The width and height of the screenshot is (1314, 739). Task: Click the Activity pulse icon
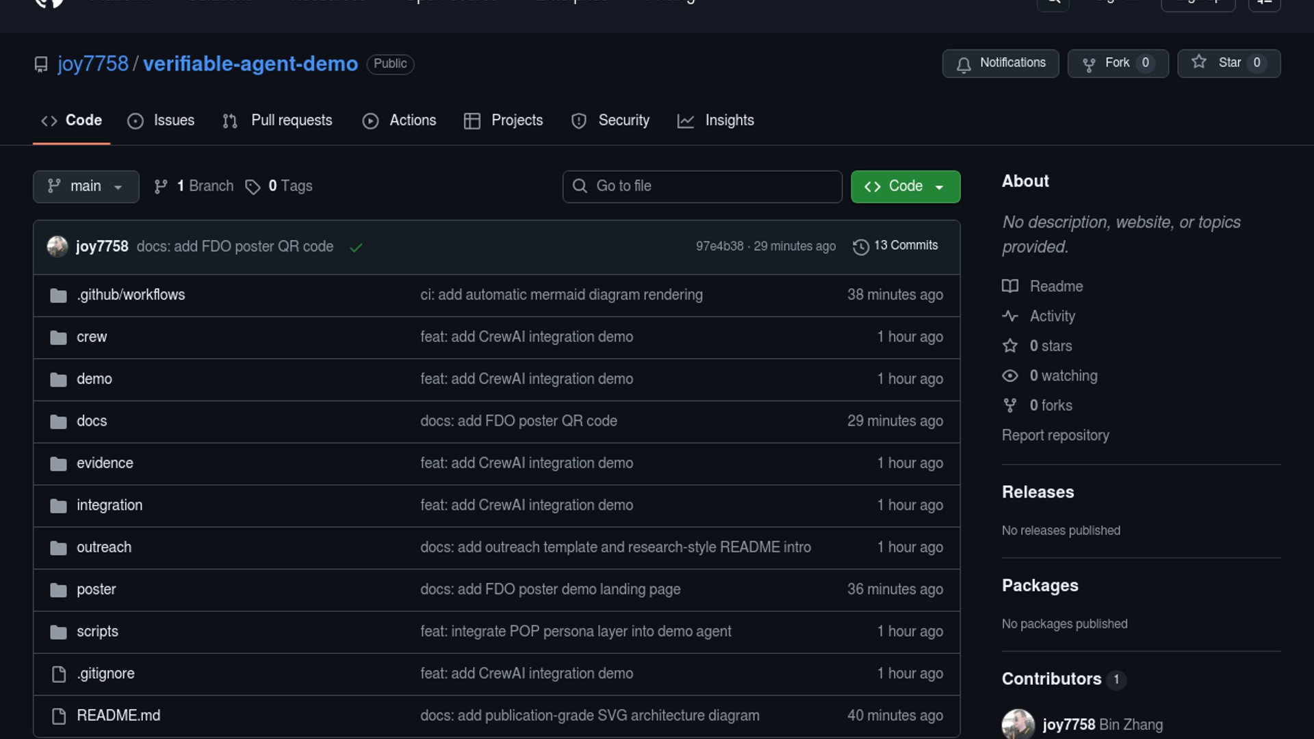click(x=1010, y=316)
